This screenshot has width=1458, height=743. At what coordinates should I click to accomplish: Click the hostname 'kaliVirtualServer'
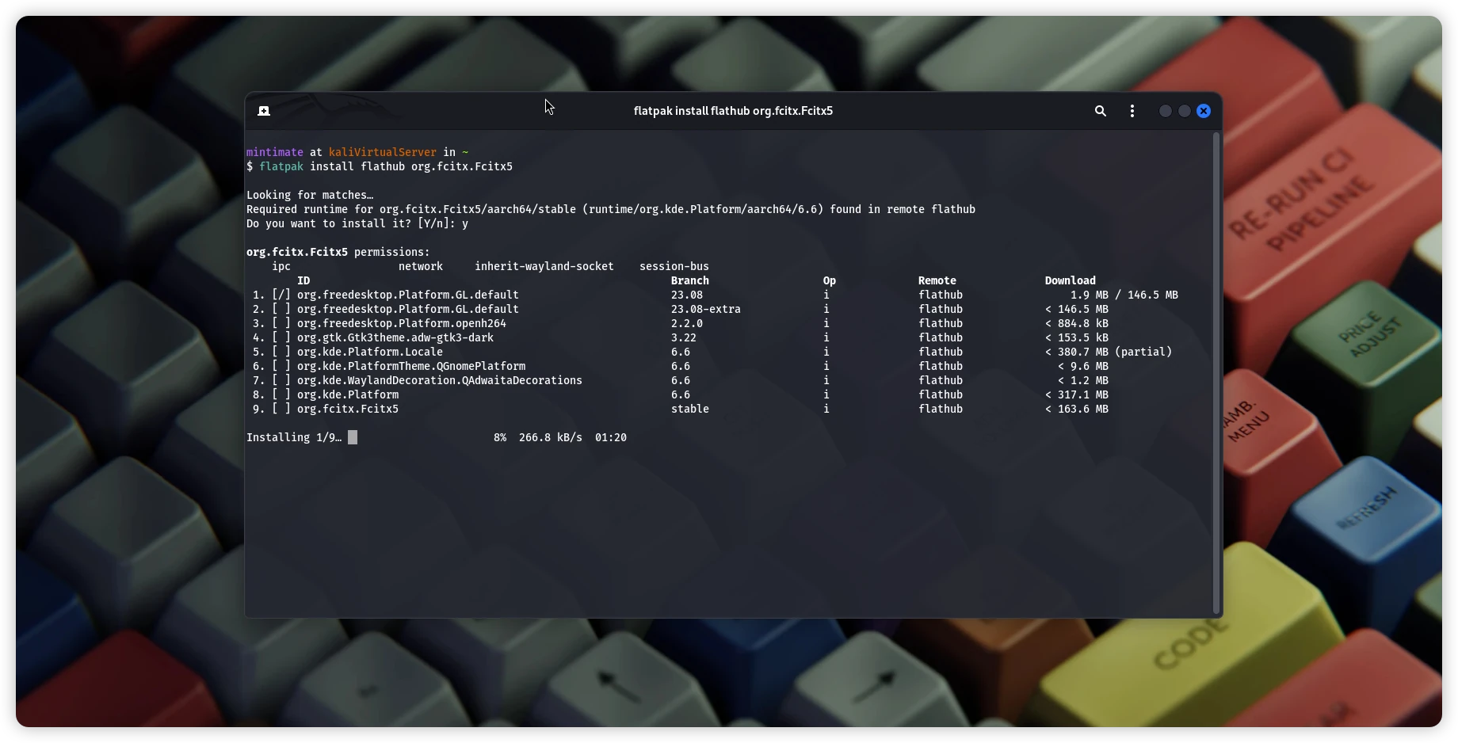[x=383, y=152]
